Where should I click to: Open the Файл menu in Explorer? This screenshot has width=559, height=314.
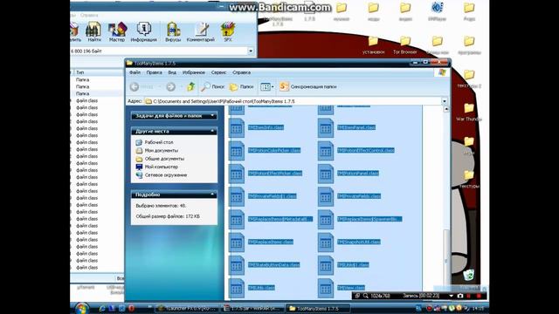(x=135, y=72)
